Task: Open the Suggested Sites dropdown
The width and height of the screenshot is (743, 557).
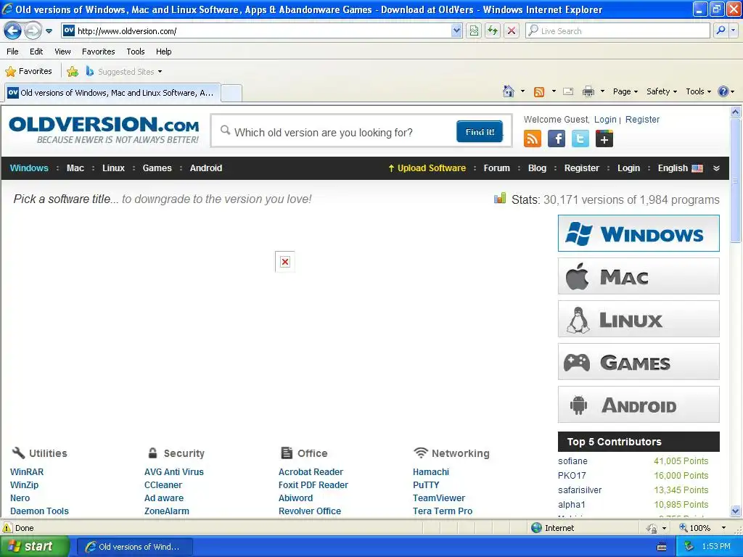Action: pyautogui.click(x=124, y=72)
